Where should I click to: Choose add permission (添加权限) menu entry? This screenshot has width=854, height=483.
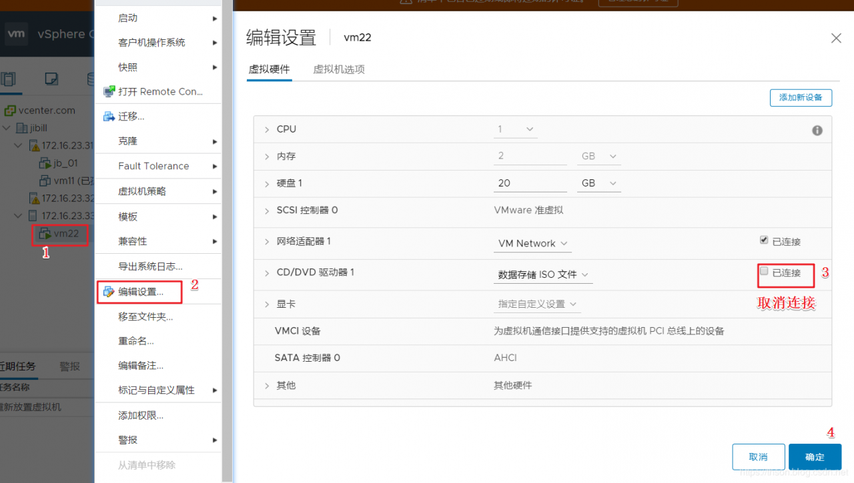click(x=158, y=416)
